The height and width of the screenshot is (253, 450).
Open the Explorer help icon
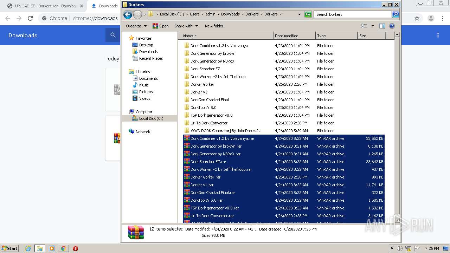[x=392, y=26]
